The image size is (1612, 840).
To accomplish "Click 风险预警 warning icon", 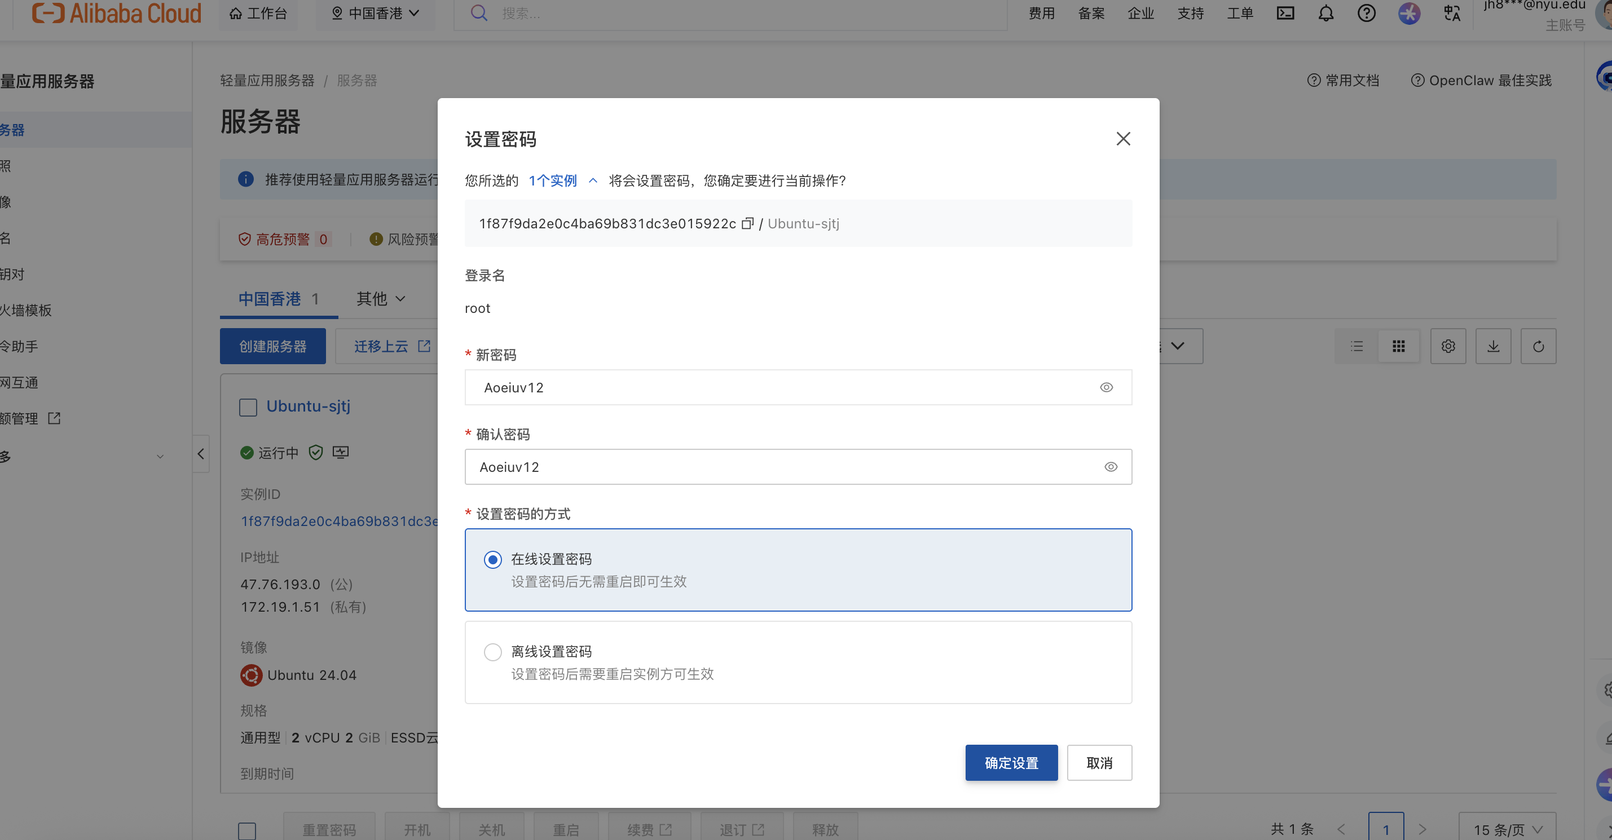I will click(x=376, y=239).
